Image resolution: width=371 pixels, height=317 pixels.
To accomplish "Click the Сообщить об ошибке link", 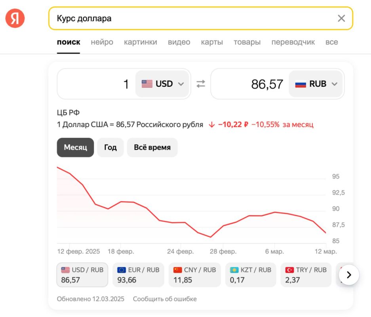I will pos(165,299).
